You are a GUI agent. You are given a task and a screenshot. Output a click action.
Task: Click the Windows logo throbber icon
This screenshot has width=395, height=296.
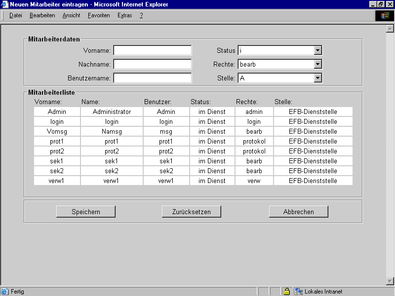(x=385, y=15)
